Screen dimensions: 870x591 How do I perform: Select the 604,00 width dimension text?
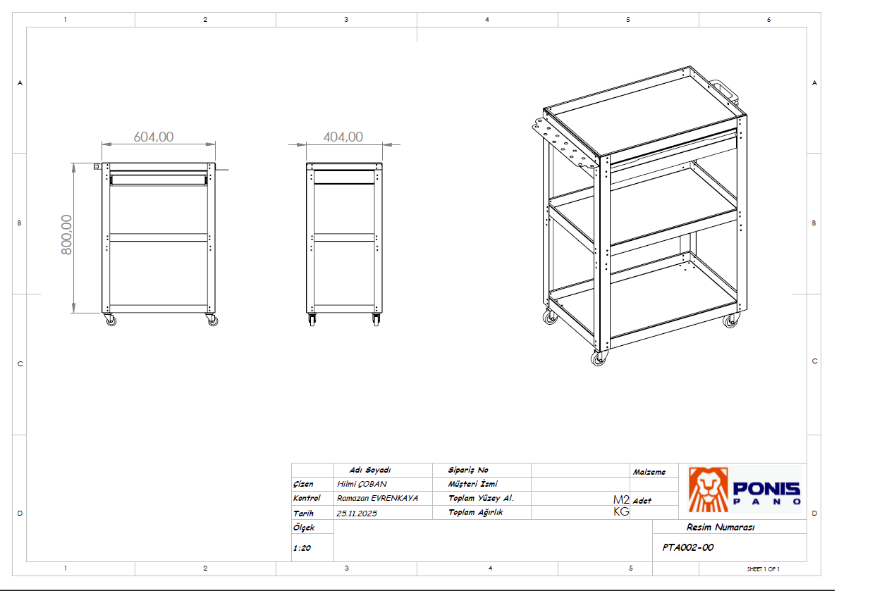coord(153,137)
